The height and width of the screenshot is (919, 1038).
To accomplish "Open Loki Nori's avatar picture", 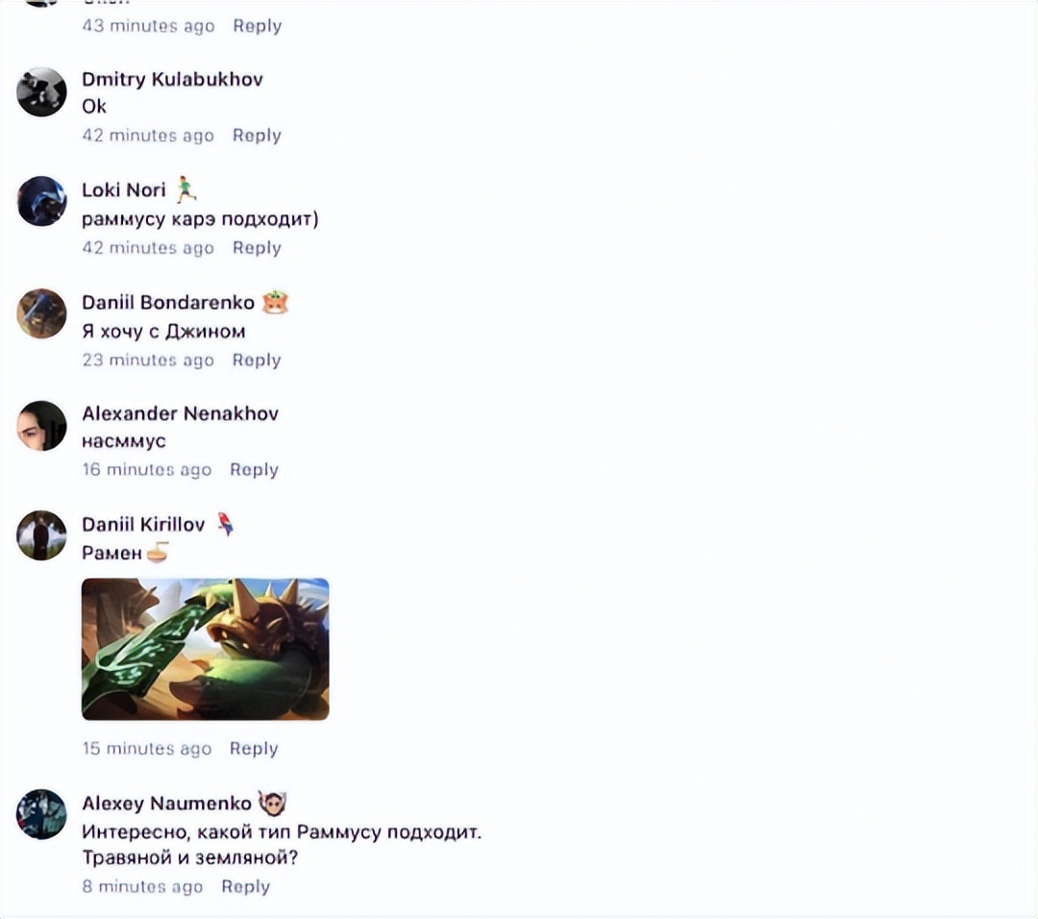I will [x=41, y=201].
